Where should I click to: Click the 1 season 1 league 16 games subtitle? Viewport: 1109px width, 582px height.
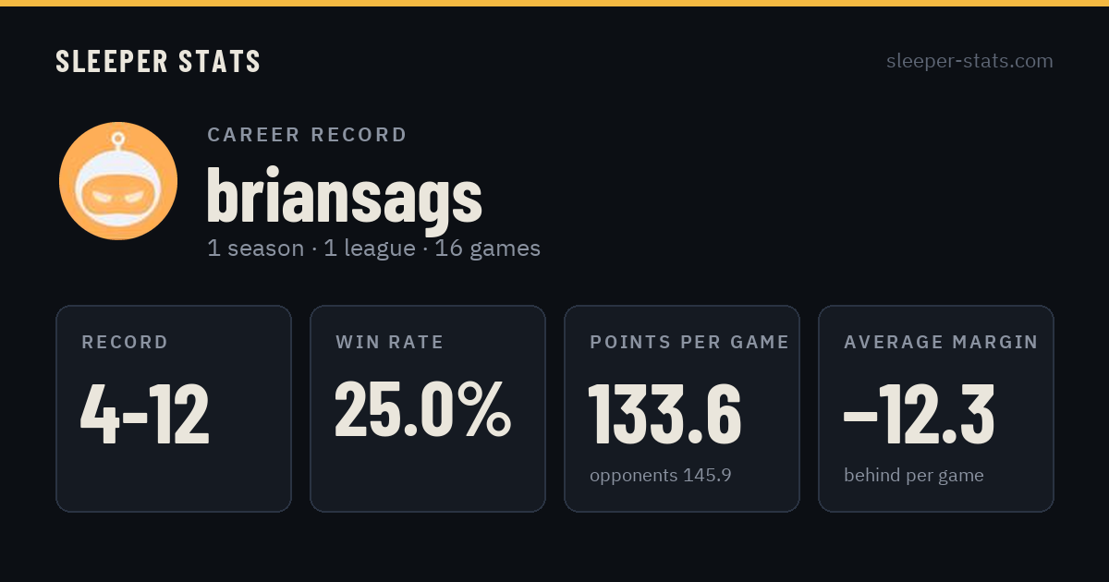click(373, 249)
